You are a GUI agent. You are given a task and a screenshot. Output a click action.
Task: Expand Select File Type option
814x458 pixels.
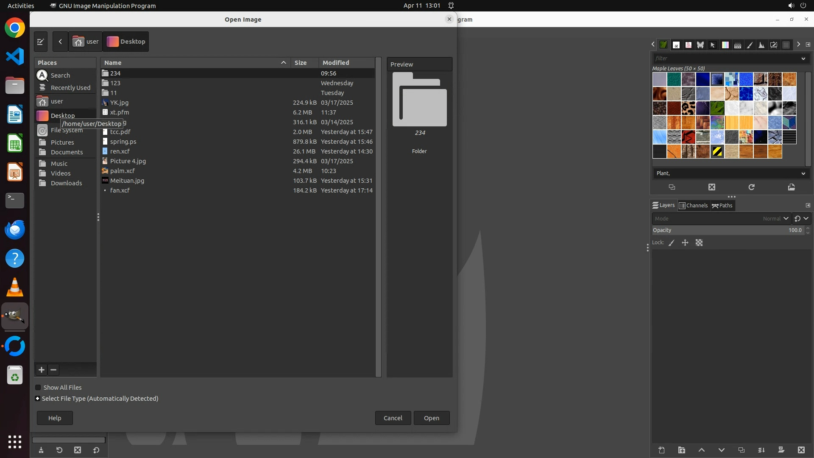click(38, 399)
